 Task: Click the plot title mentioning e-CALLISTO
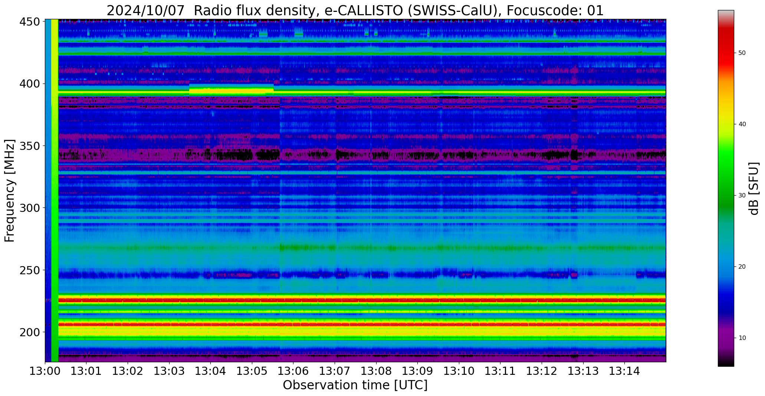pyautogui.click(x=355, y=10)
